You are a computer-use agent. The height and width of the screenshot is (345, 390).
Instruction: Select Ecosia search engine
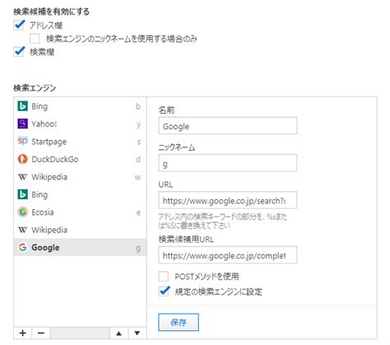point(80,212)
